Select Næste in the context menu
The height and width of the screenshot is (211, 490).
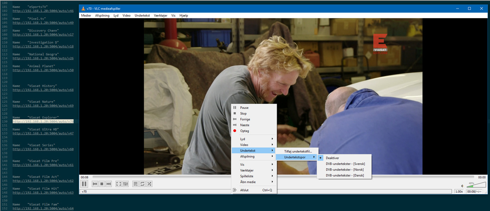(254, 125)
